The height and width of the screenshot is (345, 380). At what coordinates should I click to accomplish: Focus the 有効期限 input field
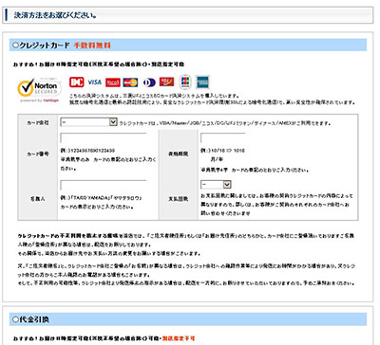click(223, 138)
